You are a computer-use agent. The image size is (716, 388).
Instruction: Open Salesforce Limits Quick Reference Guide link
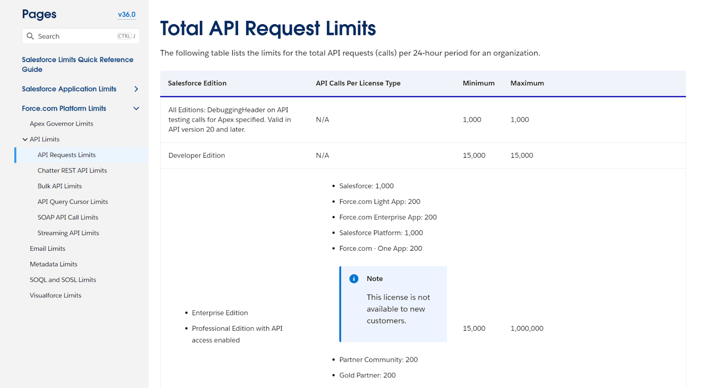coord(77,64)
